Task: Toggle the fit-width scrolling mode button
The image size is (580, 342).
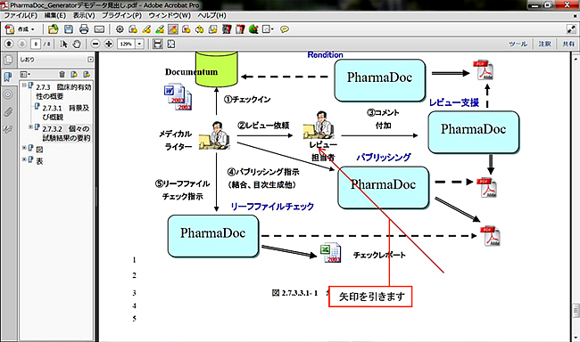Action: [x=158, y=44]
